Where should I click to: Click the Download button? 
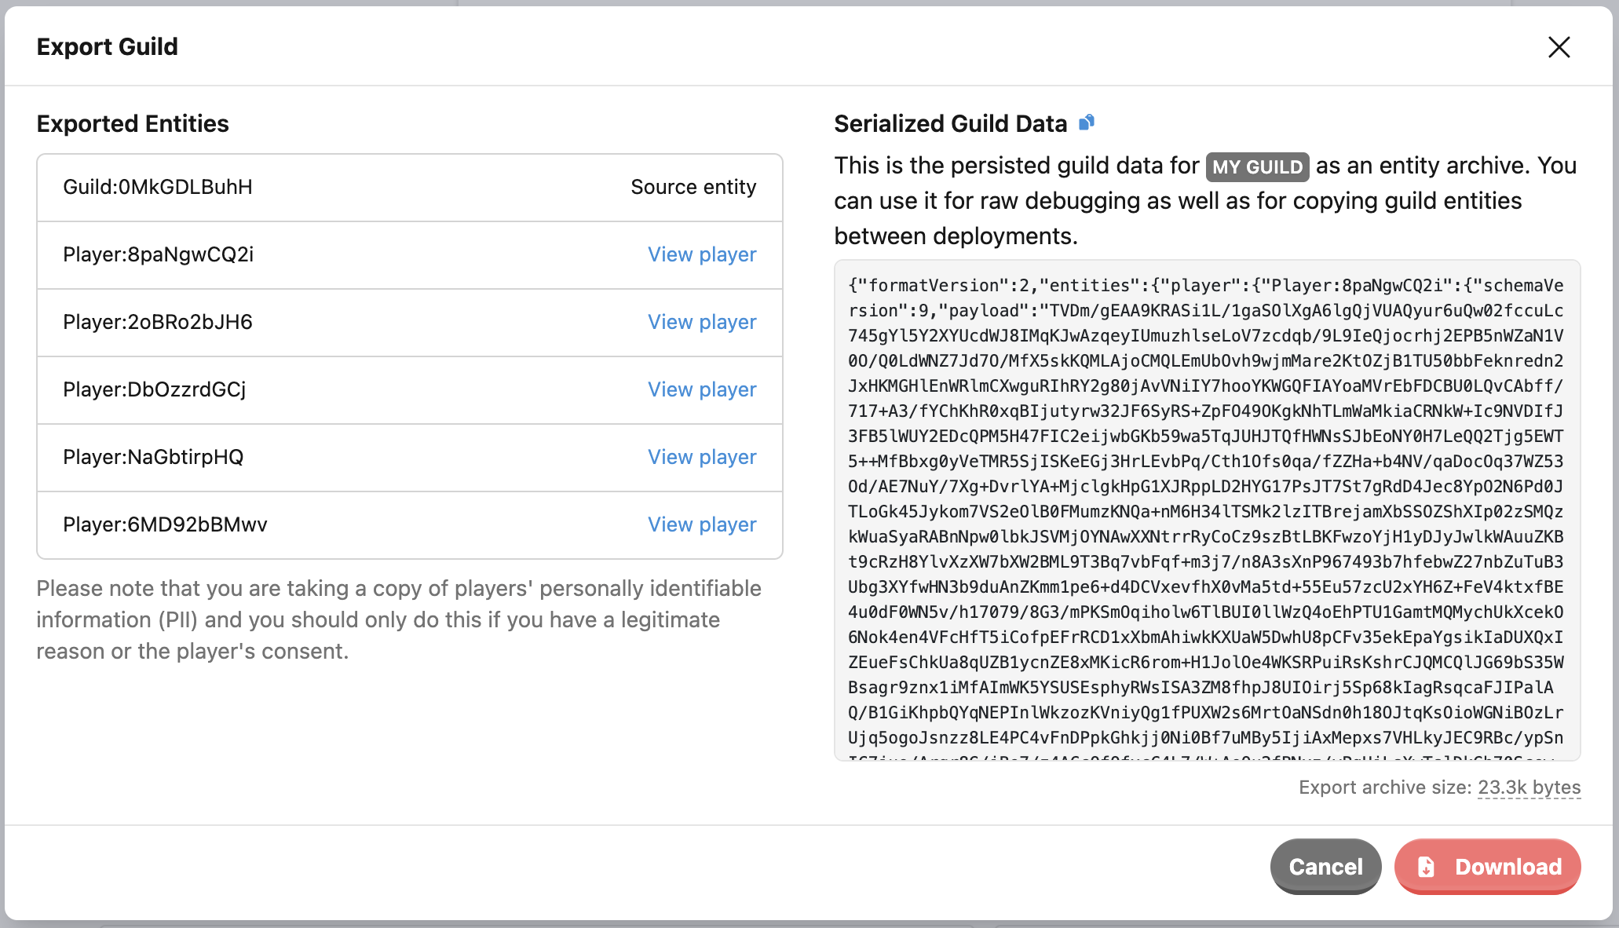[1487, 866]
